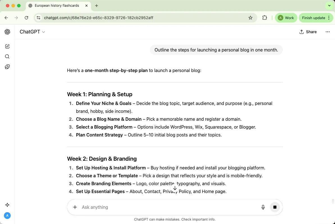
Task: Click the Share button
Action: point(308,32)
